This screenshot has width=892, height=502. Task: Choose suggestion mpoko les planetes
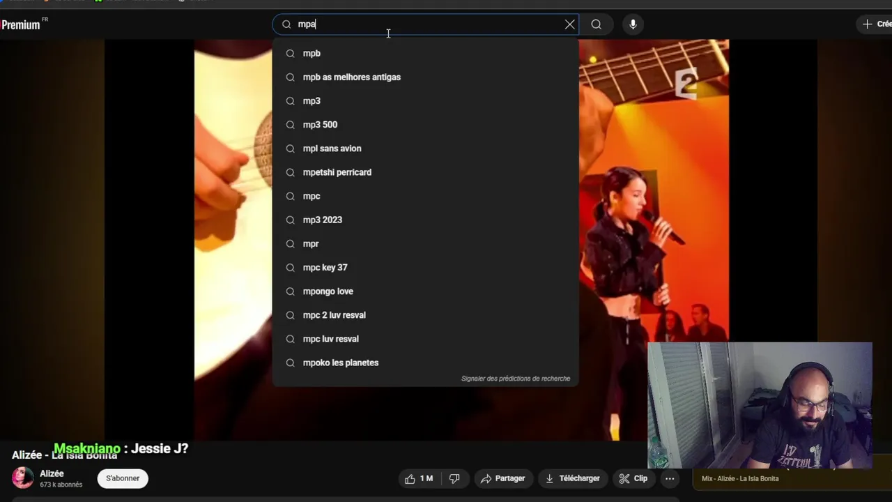[425, 363]
